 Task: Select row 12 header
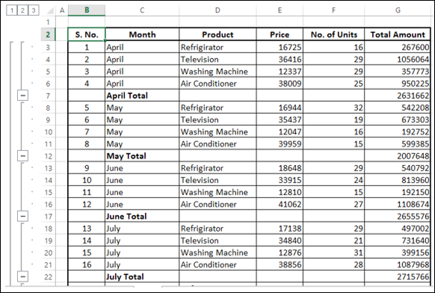[x=48, y=156]
